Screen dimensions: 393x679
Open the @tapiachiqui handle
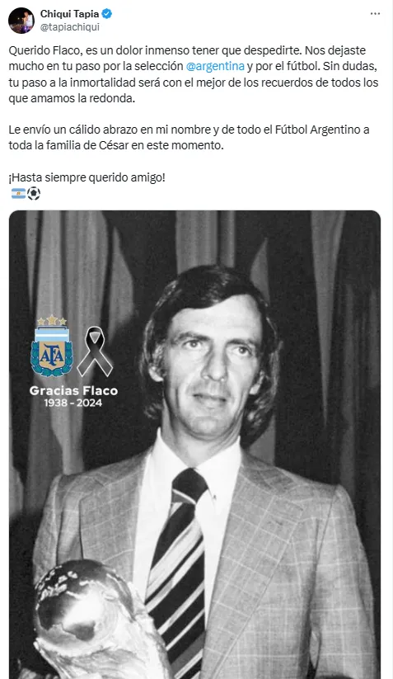(69, 27)
